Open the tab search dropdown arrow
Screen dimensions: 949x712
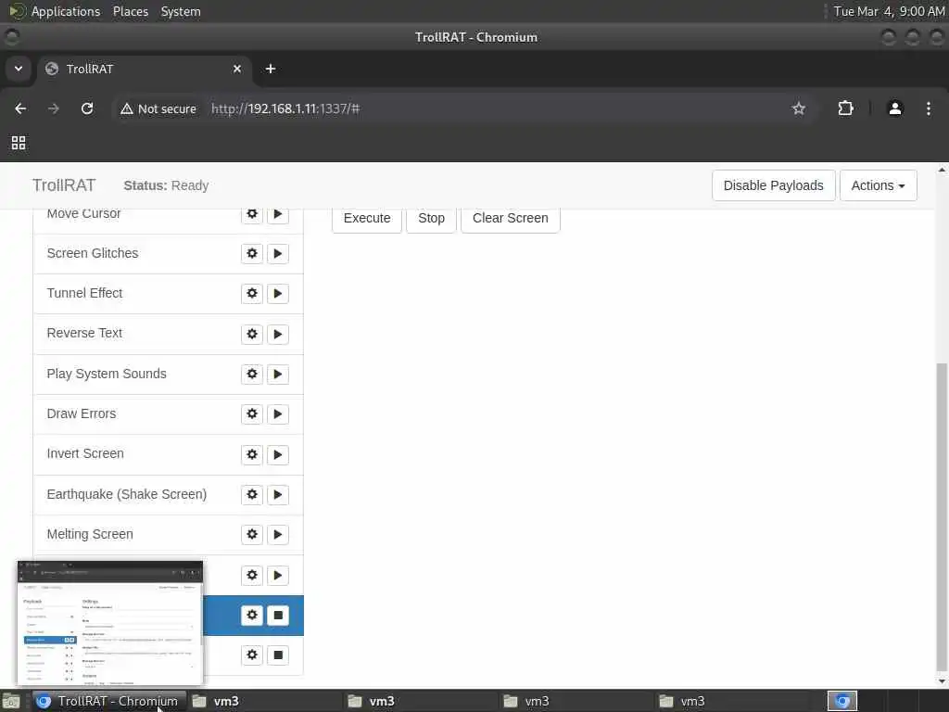point(19,69)
